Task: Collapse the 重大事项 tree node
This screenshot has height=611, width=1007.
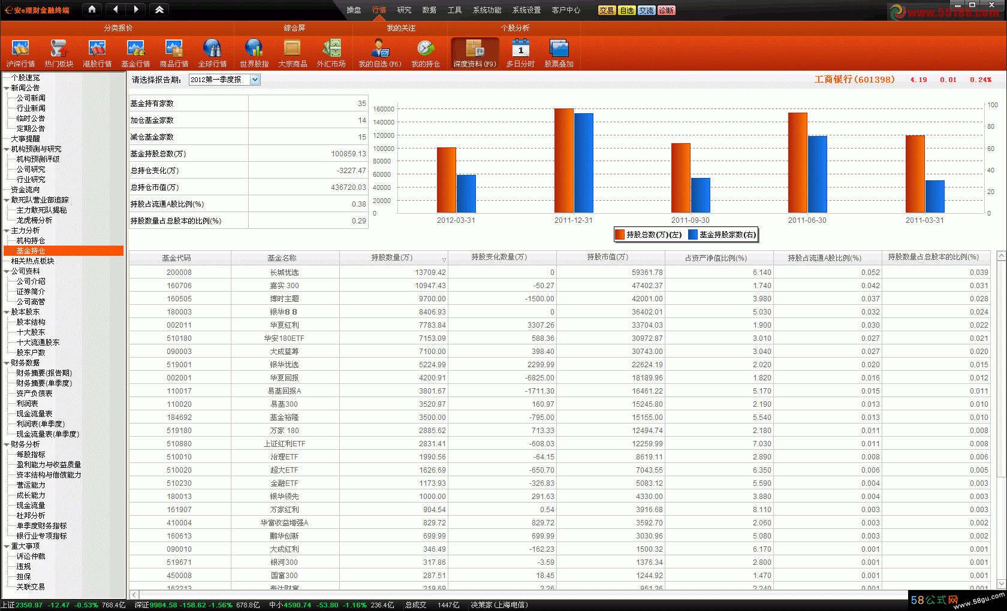Action: (x=7, y=546)
